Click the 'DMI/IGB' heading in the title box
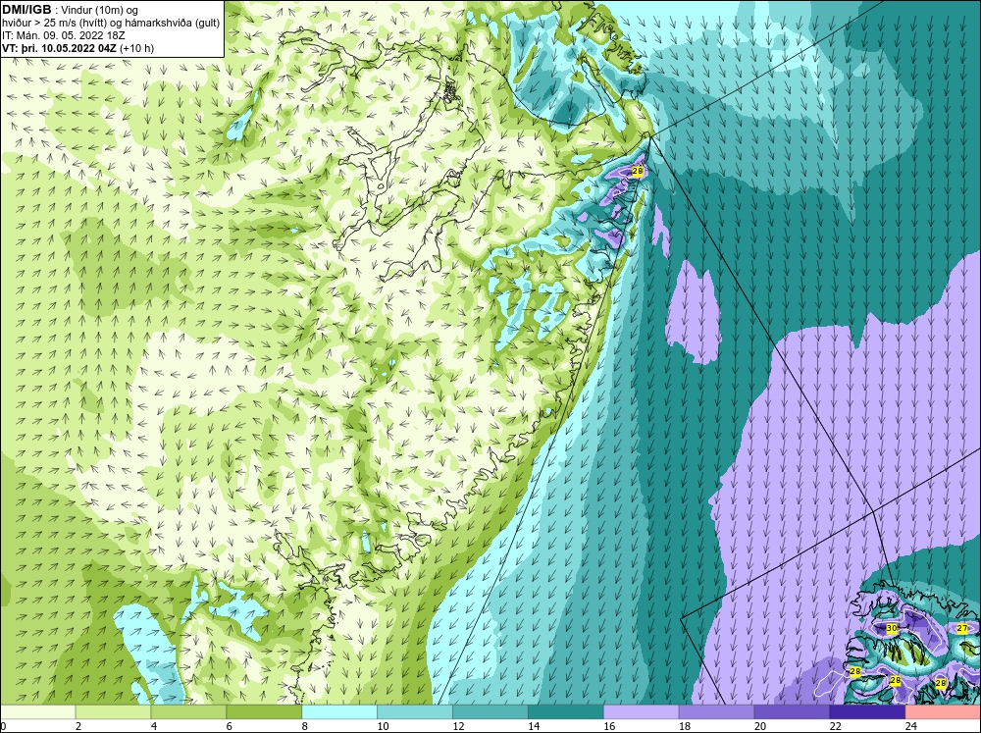 (26, 10)
